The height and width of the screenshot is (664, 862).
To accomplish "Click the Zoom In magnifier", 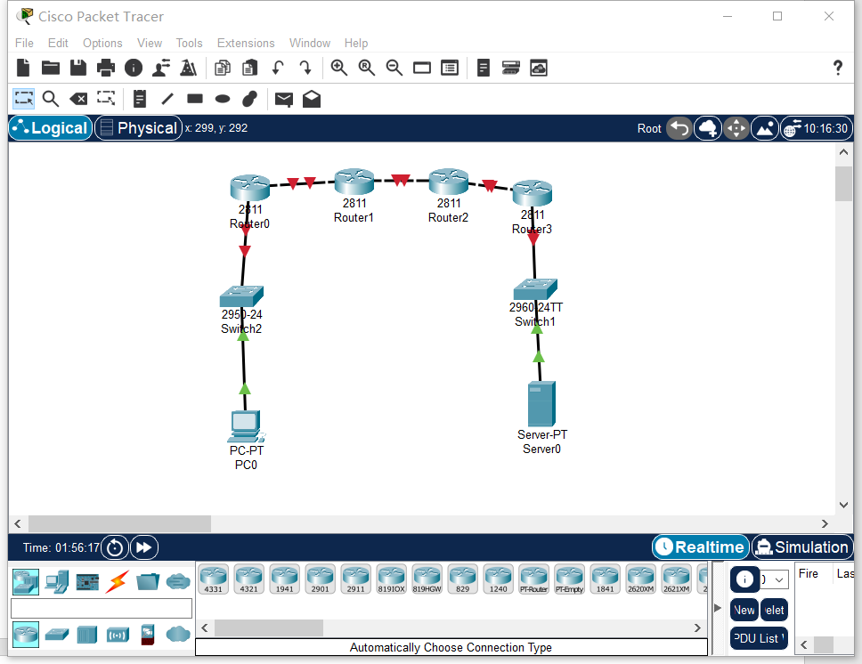I will 339,68.
